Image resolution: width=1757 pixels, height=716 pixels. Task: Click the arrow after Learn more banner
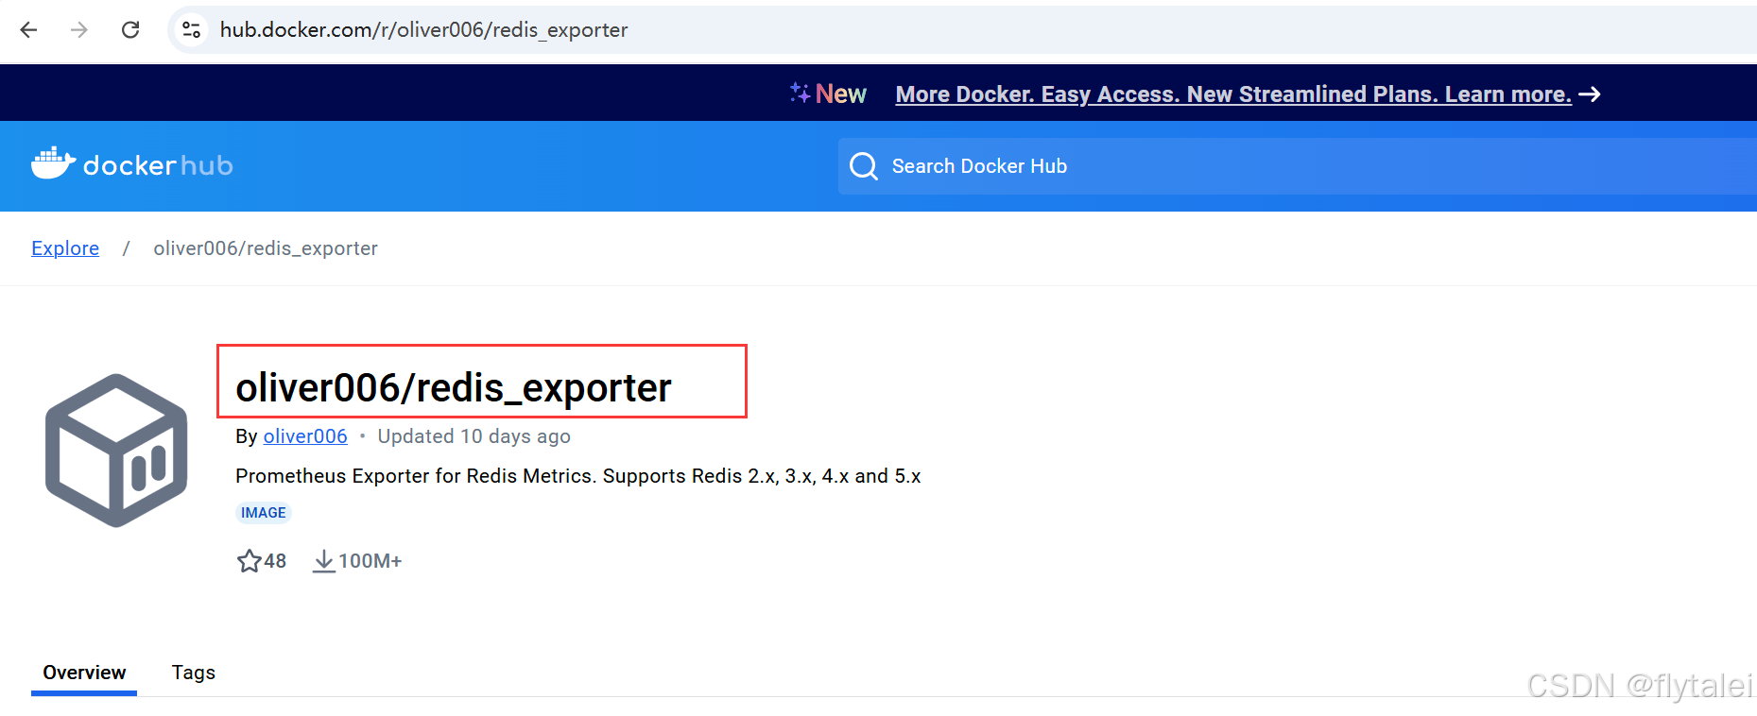click(1590, 94)
